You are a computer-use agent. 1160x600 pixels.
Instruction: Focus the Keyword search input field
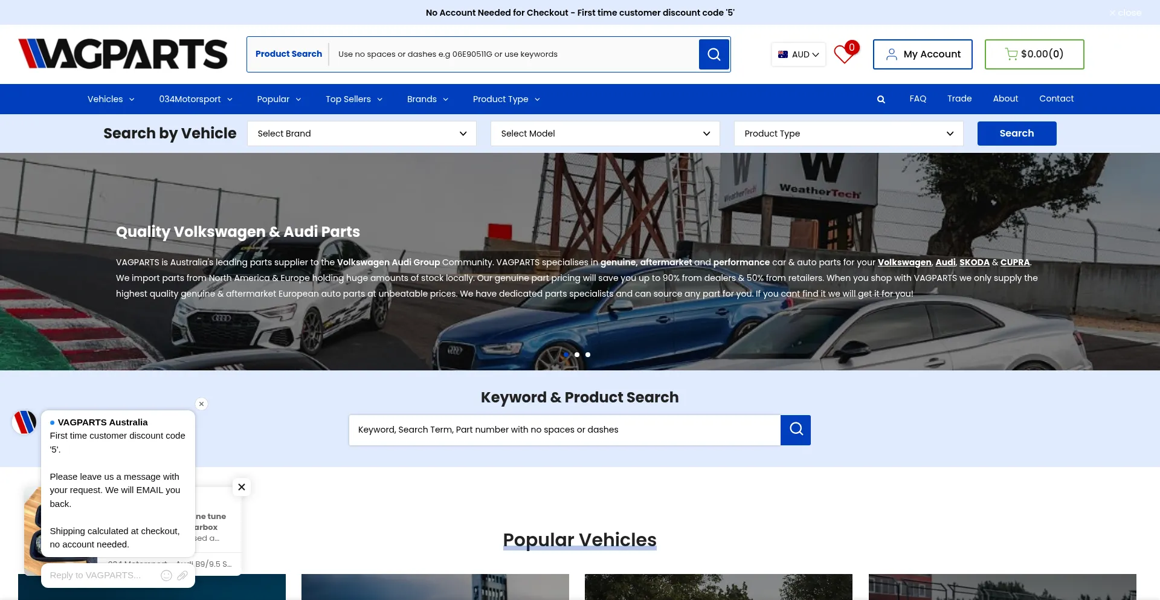565,430
